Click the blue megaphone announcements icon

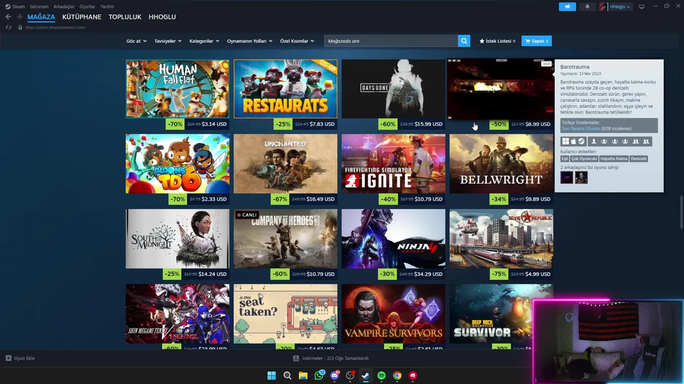click(x=567, y=6)
